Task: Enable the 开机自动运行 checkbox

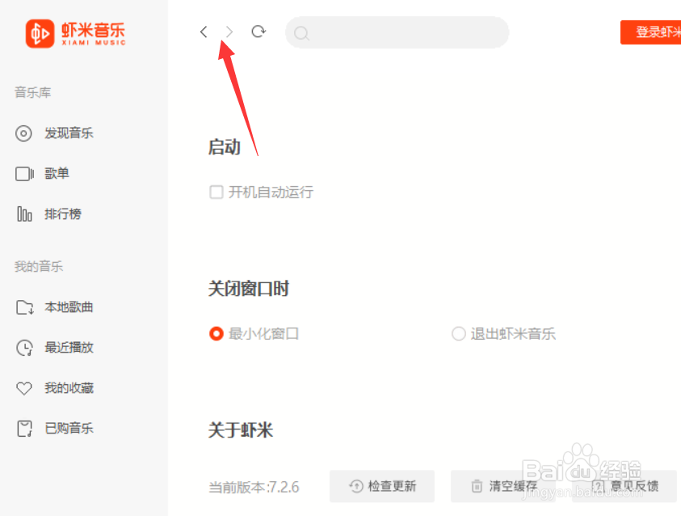Action: coord(216,192)
